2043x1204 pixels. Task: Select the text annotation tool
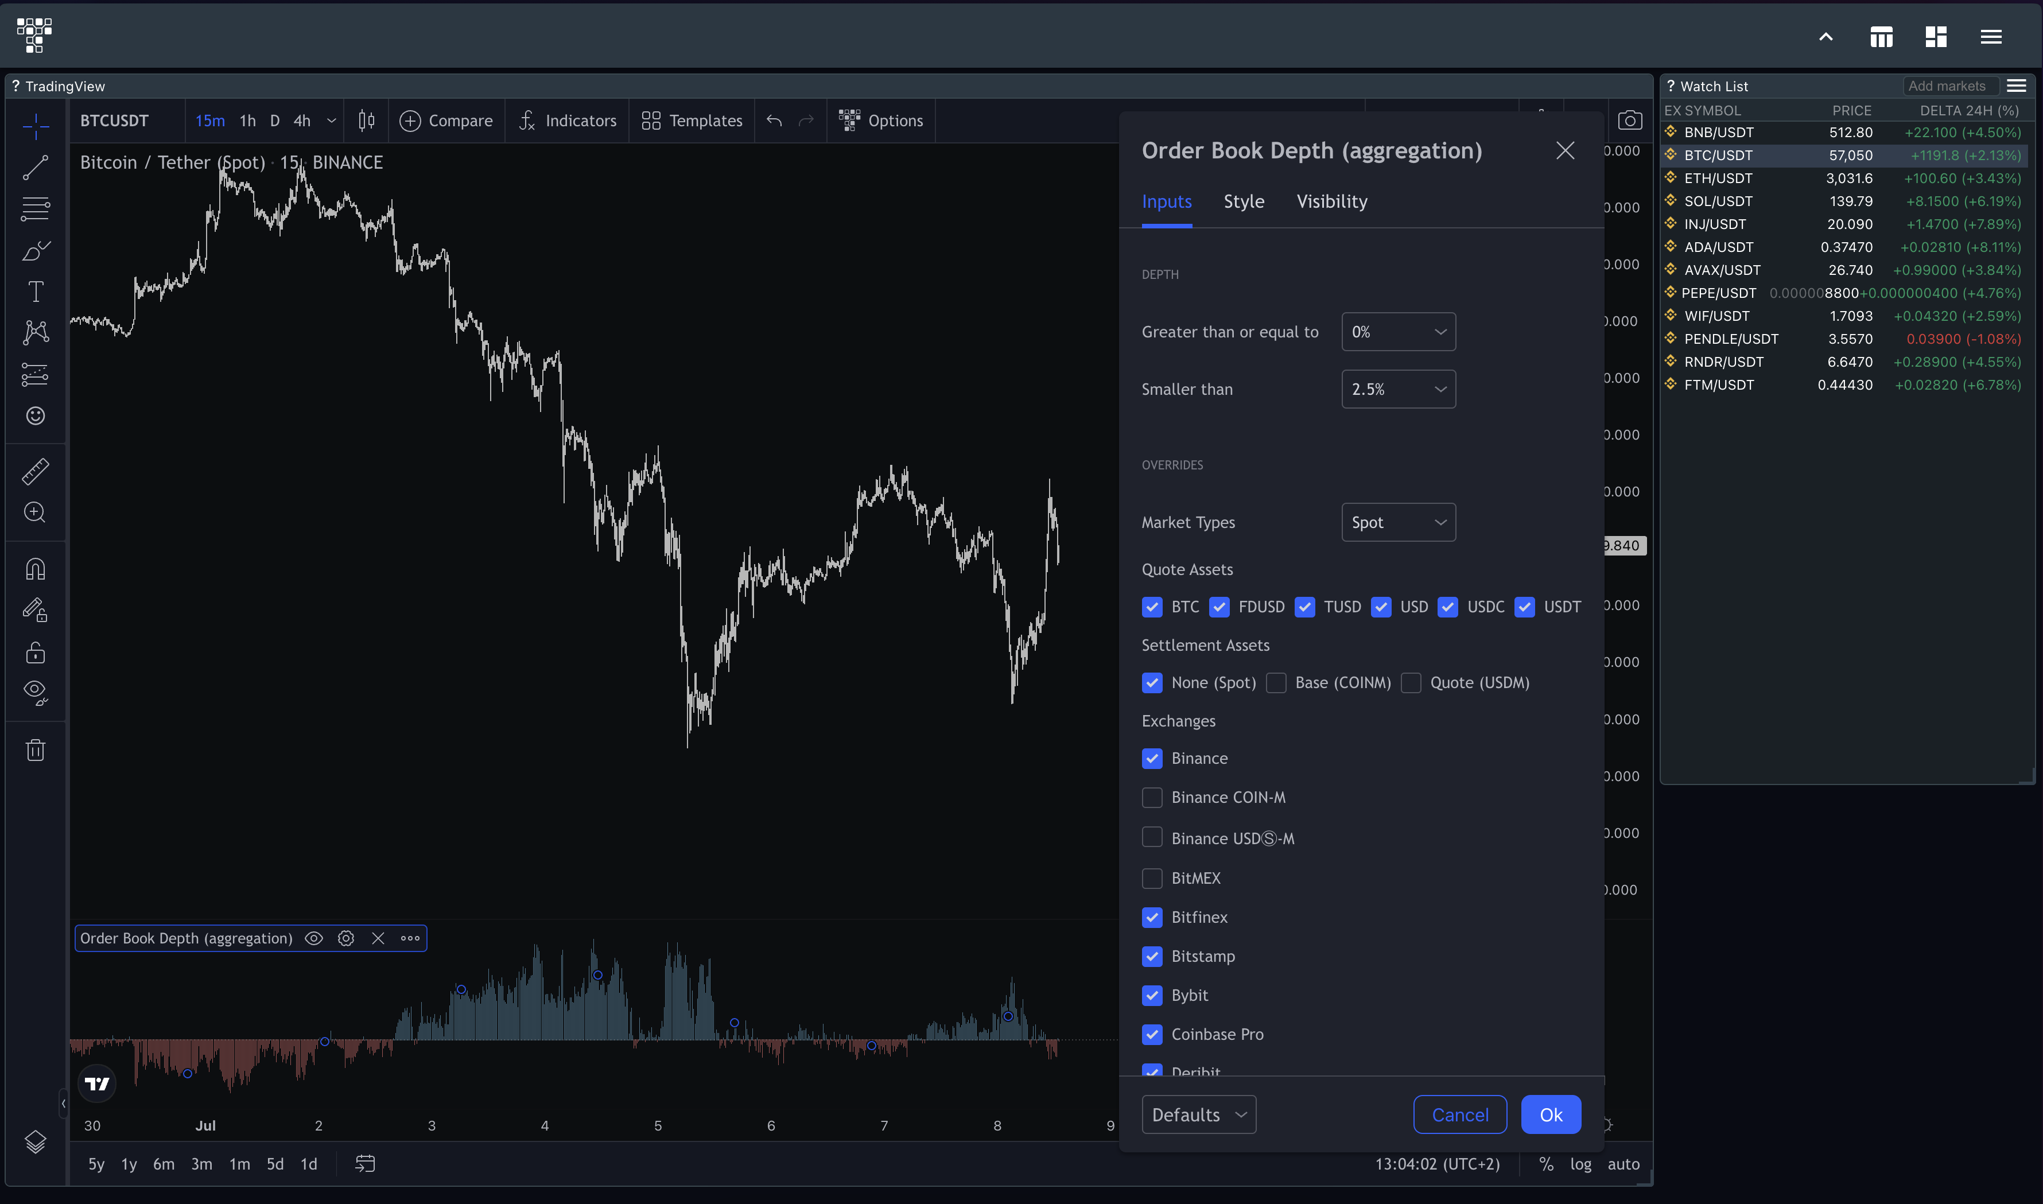[35, 292]
